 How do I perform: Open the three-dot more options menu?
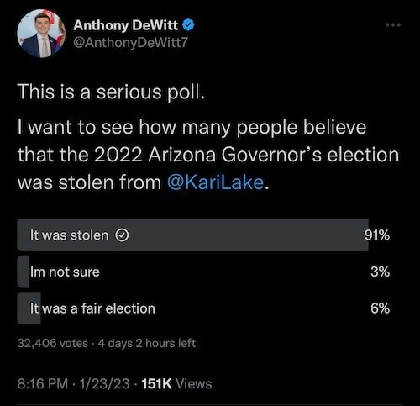[393, 25]
